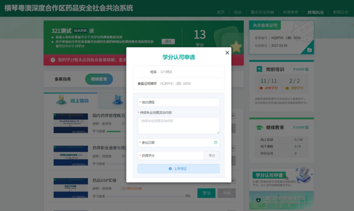Click 学习 button for 药品GSP实操 course
The width and height of the screenshot is (354, 211).
206,193
